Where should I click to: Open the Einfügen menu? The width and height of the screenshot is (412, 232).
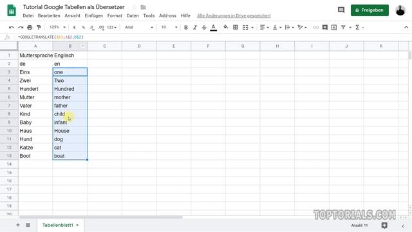coord(94,15)
